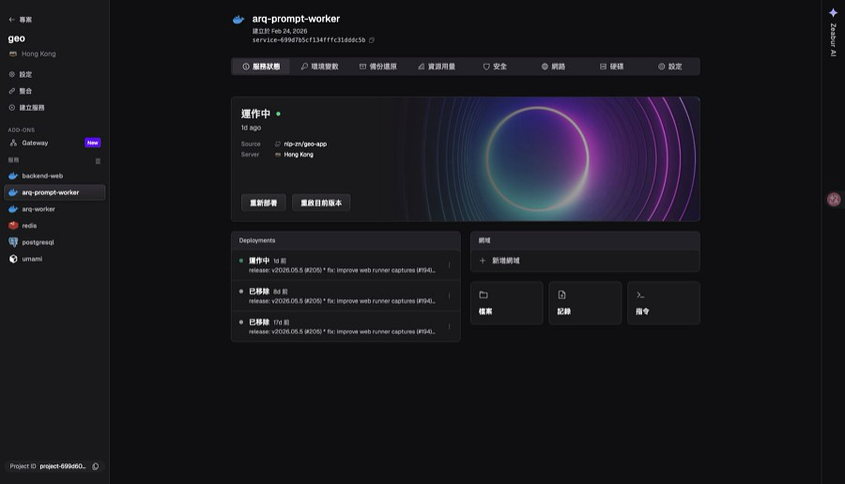845x484 pixels.
Task: Click the New badge next to Gateway
Action: click(x=92, y=143)
